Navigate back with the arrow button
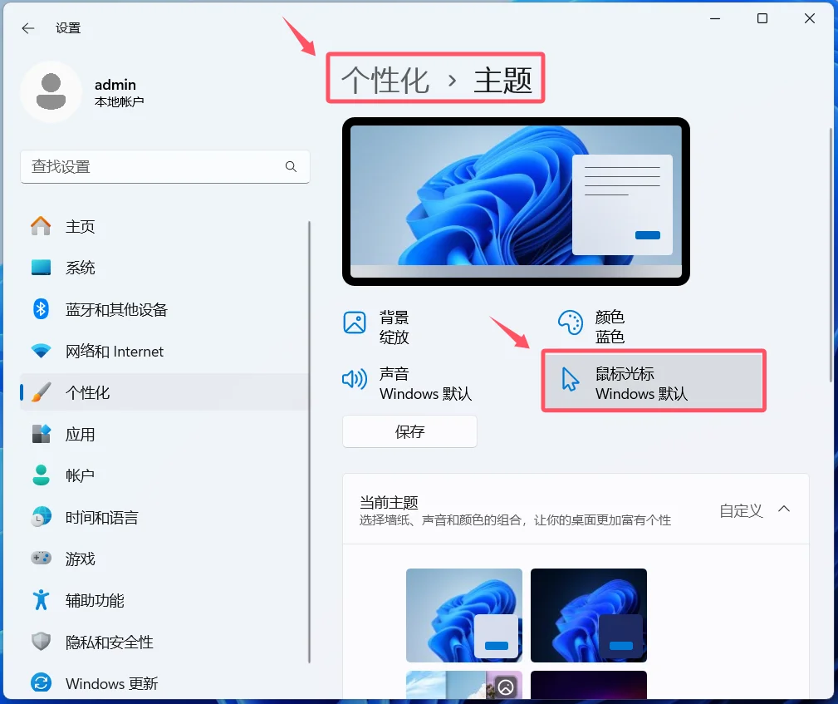The height and width of the screenshot is (704, 838). coord(27,27)
